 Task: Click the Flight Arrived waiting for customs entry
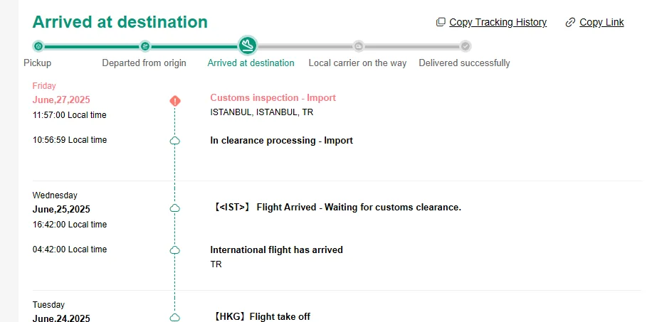(x=337, y=208)
